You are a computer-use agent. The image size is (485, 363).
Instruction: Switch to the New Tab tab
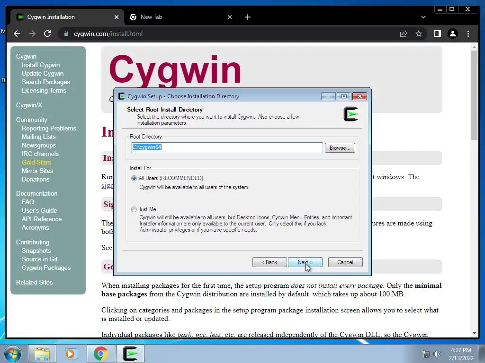click(x=180, y=17)
